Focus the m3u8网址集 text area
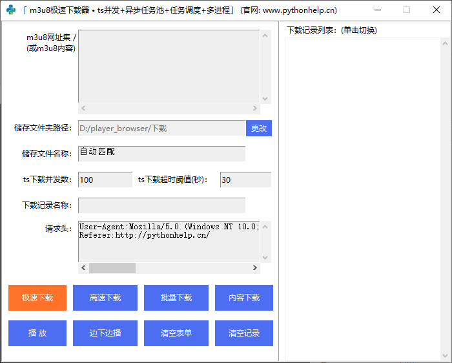 (169, 66)
